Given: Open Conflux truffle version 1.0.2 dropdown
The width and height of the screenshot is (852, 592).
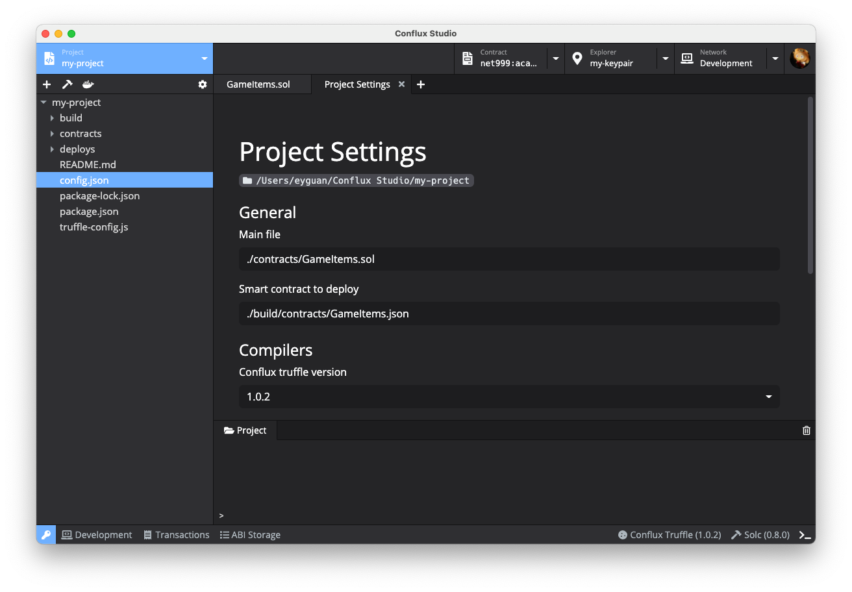Looking at the screenshot, I should click(509, 397).
